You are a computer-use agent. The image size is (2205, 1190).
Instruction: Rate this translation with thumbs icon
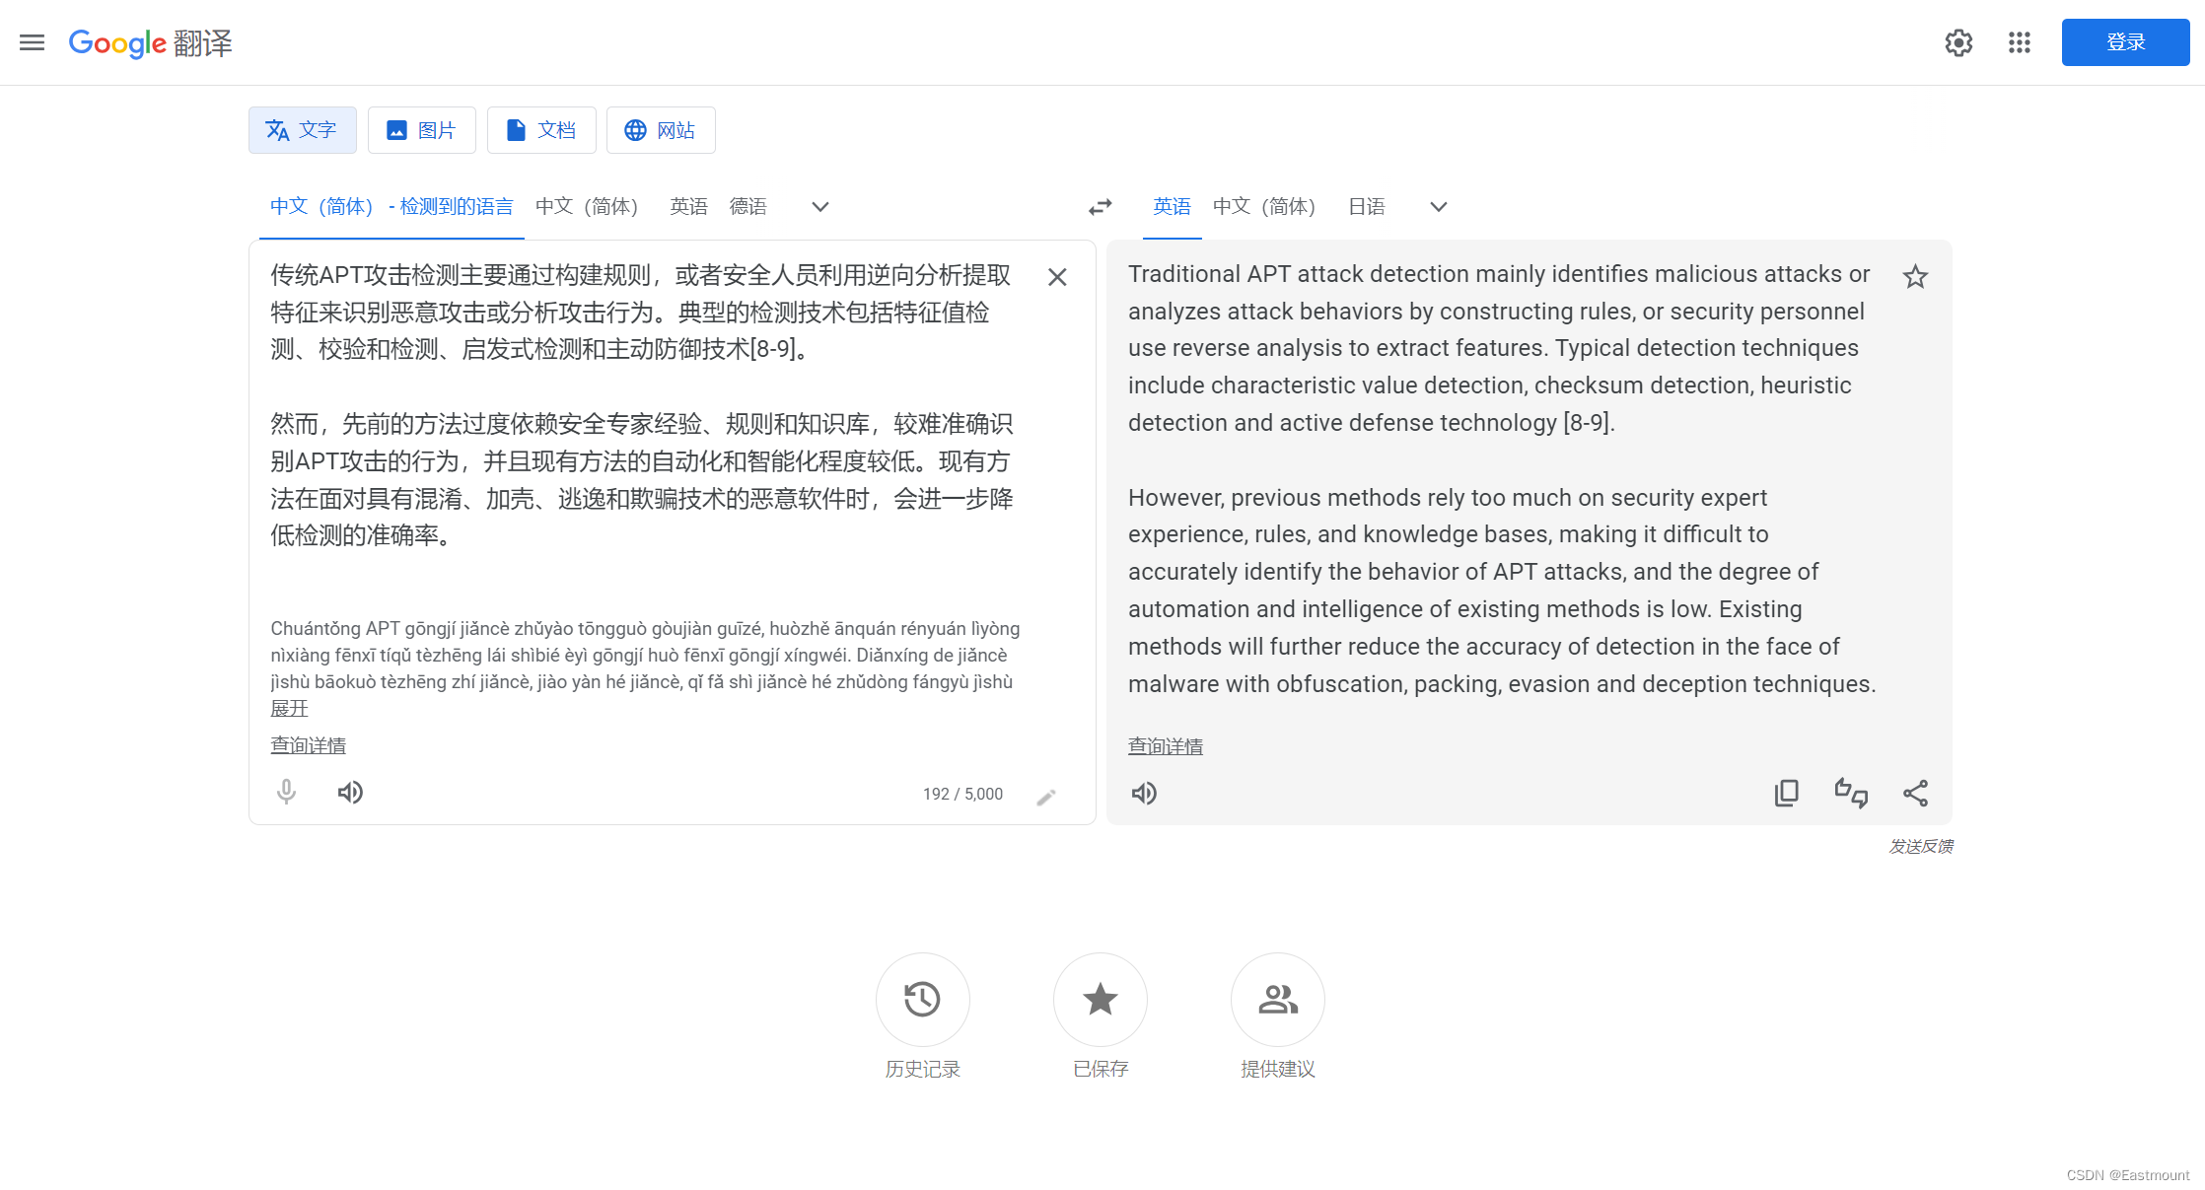(1851, 793)
